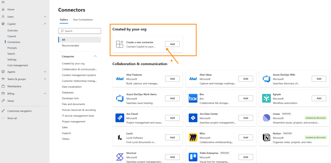Open Cowork under Copilot
Screen dimensions: 331x163
12,36
